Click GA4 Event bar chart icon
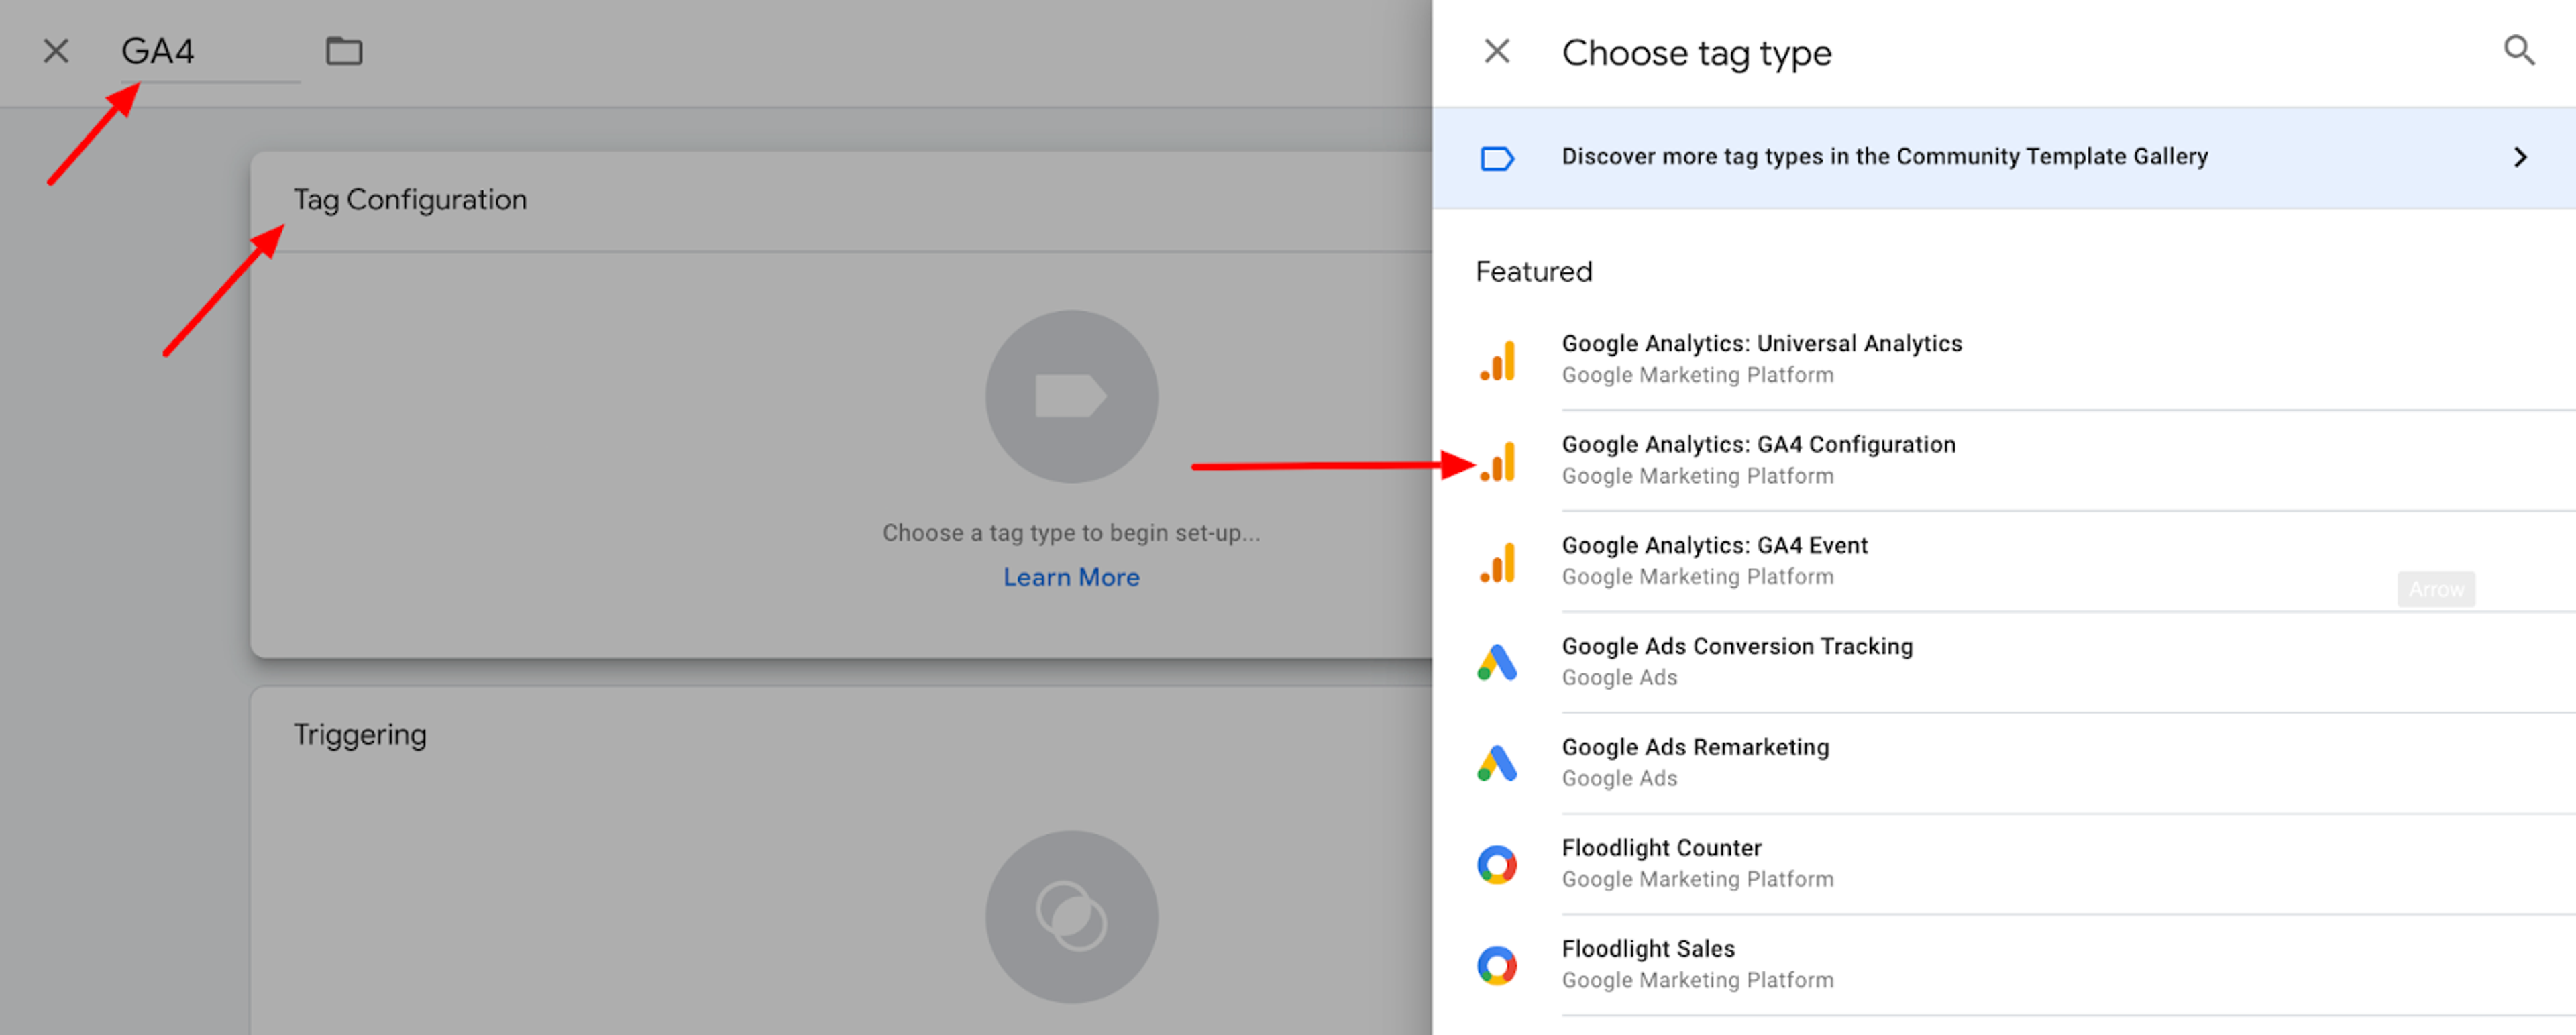 (x=1497, y=562)
